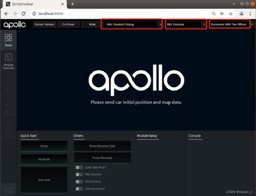
Task: Close the Dreamview tab
Action: [x=62, y=4]
